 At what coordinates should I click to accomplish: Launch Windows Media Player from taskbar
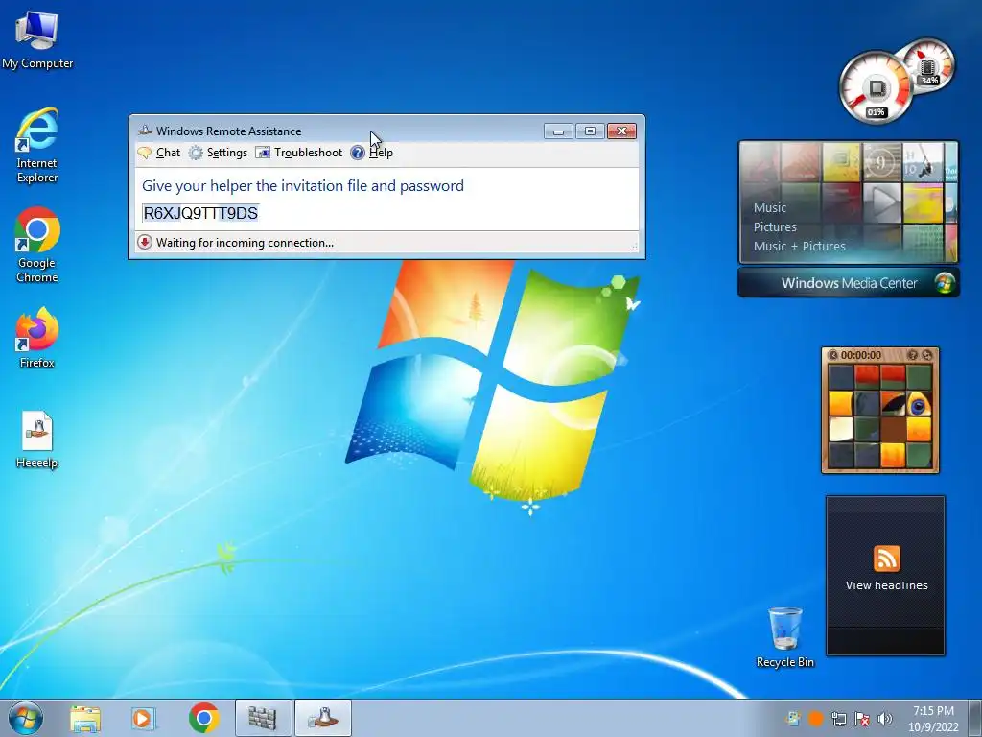(144, 718)
